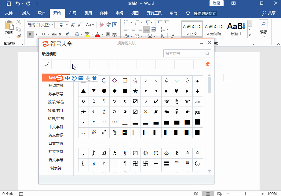Toggle underline formatting
This screenshot has height=196, width=281.
pyautogui.click(x=43, y=34)
